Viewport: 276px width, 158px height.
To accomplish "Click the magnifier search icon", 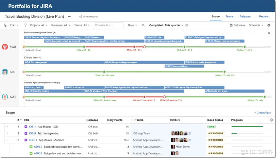I will pyautogui.click(x=143, y=25).
